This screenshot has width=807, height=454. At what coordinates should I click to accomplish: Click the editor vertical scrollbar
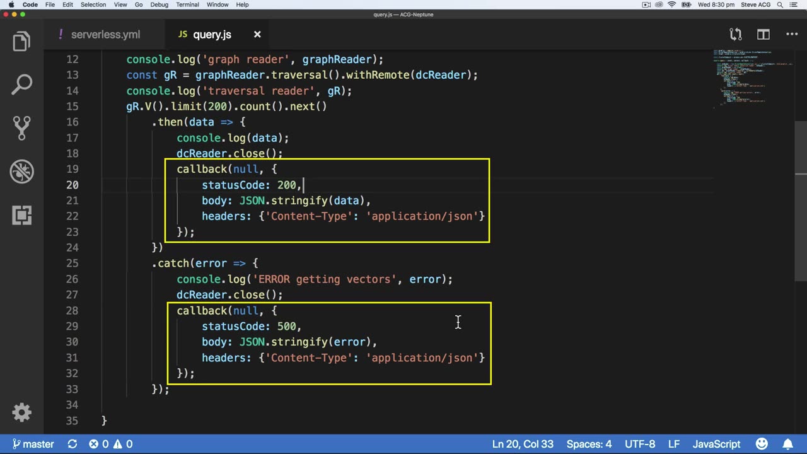[801, 201]
